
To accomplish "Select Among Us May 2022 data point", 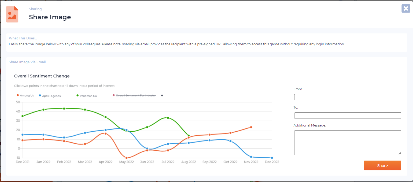I will (126, 158).
